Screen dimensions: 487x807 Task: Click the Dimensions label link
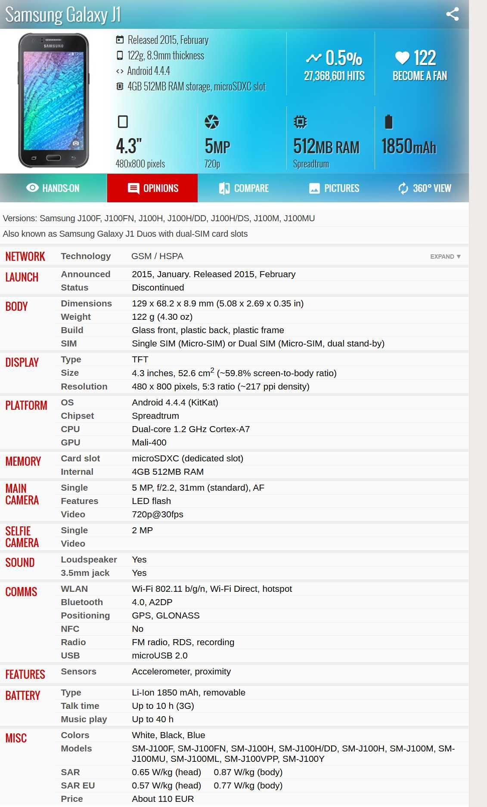tap(86, 303)
